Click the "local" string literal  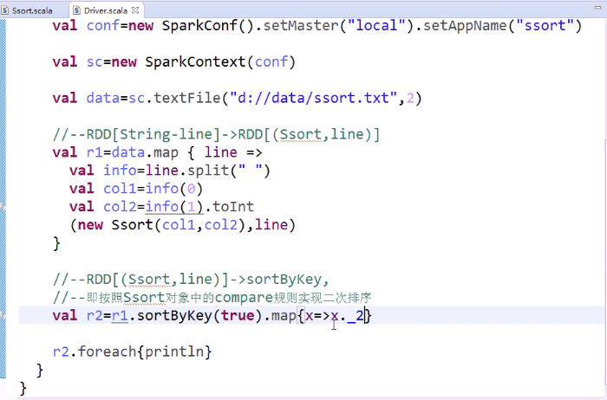(376, 25)
